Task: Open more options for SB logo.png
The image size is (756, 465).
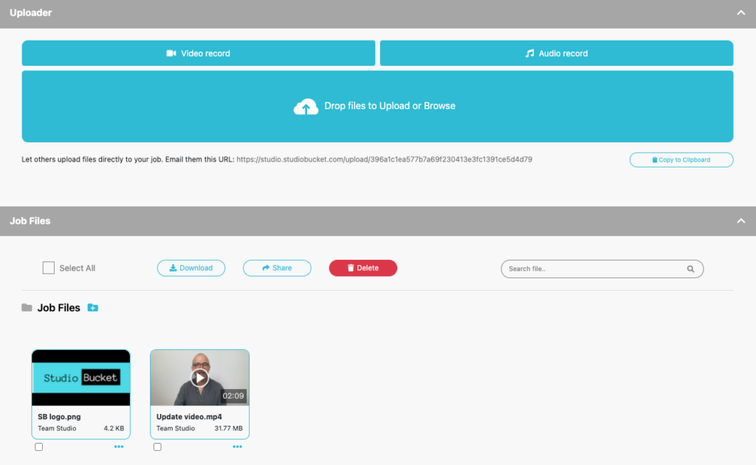Action: (119, 447)
